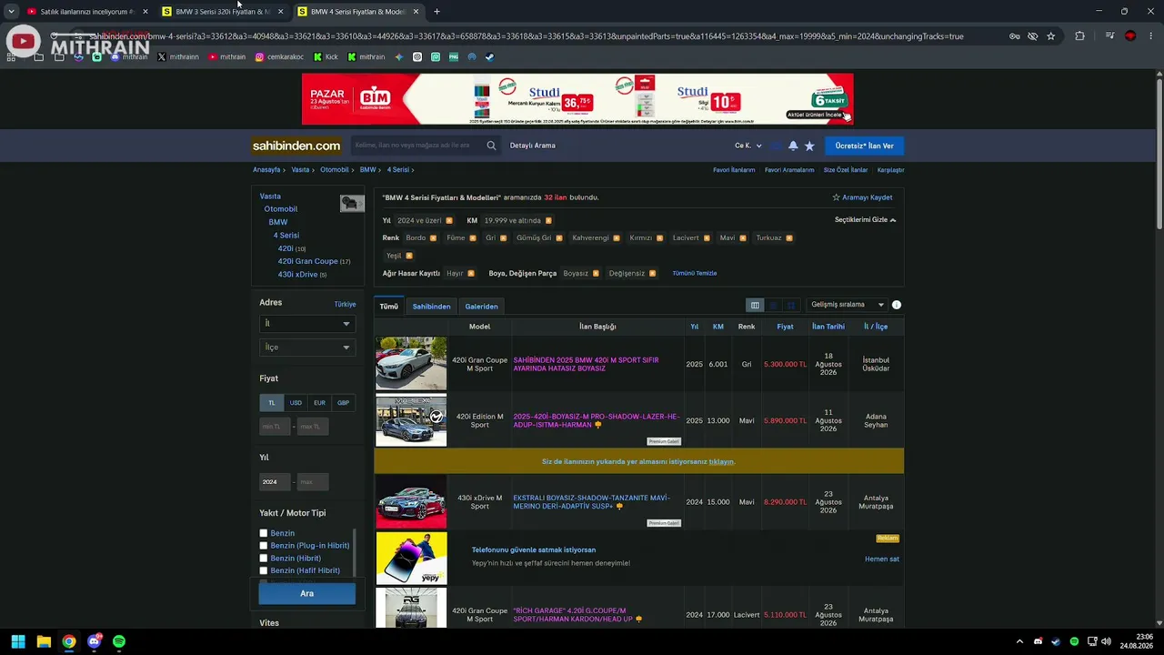Image resolution: width=1164 pixels, height=655 pixels.
Task: Open Chrome extensions puzzle icon
Action: tap(1079, 36)
